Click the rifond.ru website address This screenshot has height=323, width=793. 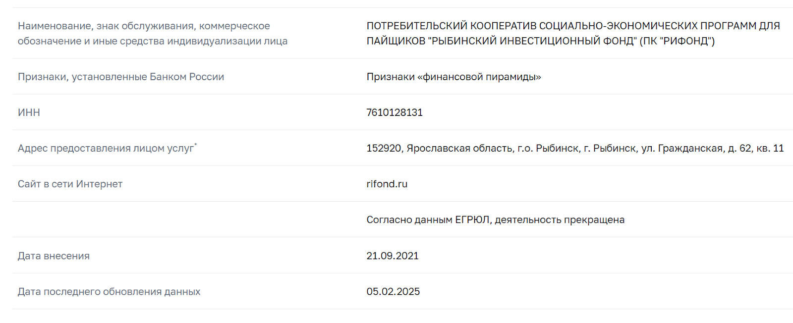(x=387, y=184)
